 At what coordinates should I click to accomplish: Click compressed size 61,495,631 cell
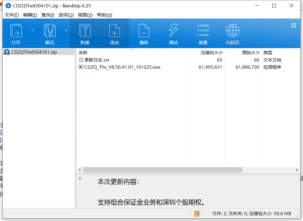coord(210,67)
